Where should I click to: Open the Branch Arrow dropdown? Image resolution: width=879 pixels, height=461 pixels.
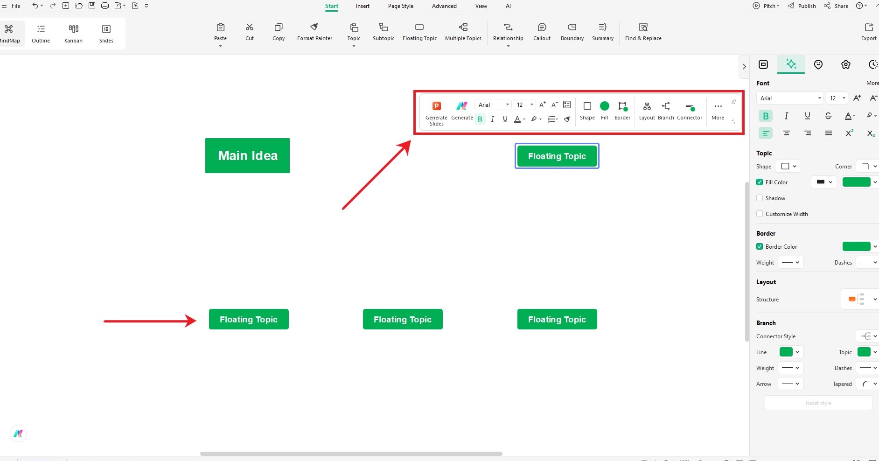[x=790, y=384]
